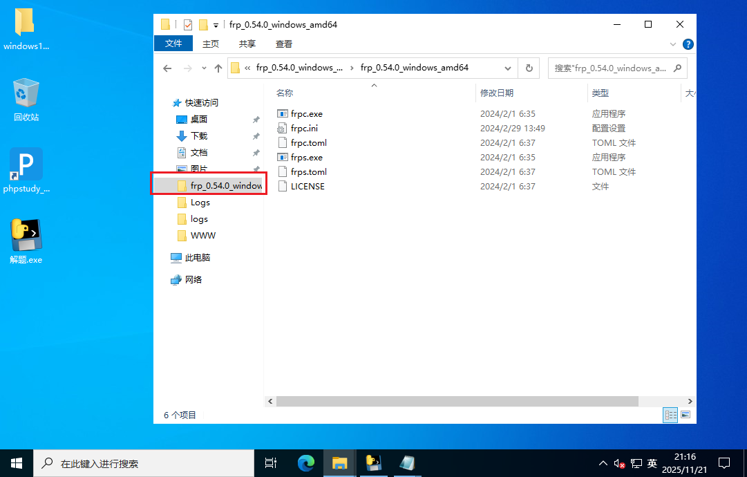Click the frp_0.54.0_windows_amd64 breadcrumb segment
Image resolution: width=747 pixels, height=477 pixels.
pyautogui.click(x=415, y=68)
